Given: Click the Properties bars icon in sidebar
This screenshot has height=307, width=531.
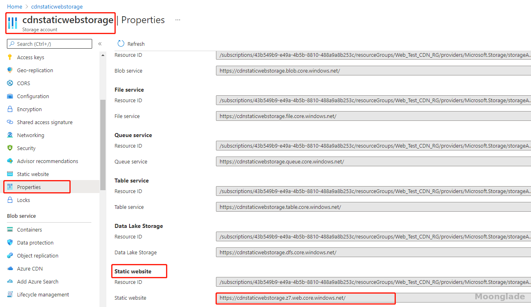Looking at the screenshot, I should (10, 187).
